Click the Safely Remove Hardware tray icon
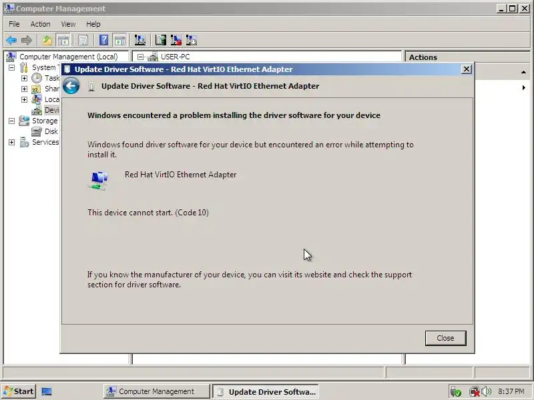This screenshot has width=534, height=400. click(x=456, y=391)
